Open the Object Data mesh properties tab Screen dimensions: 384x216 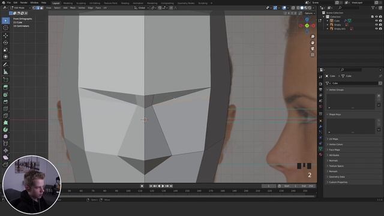point(320,149)
